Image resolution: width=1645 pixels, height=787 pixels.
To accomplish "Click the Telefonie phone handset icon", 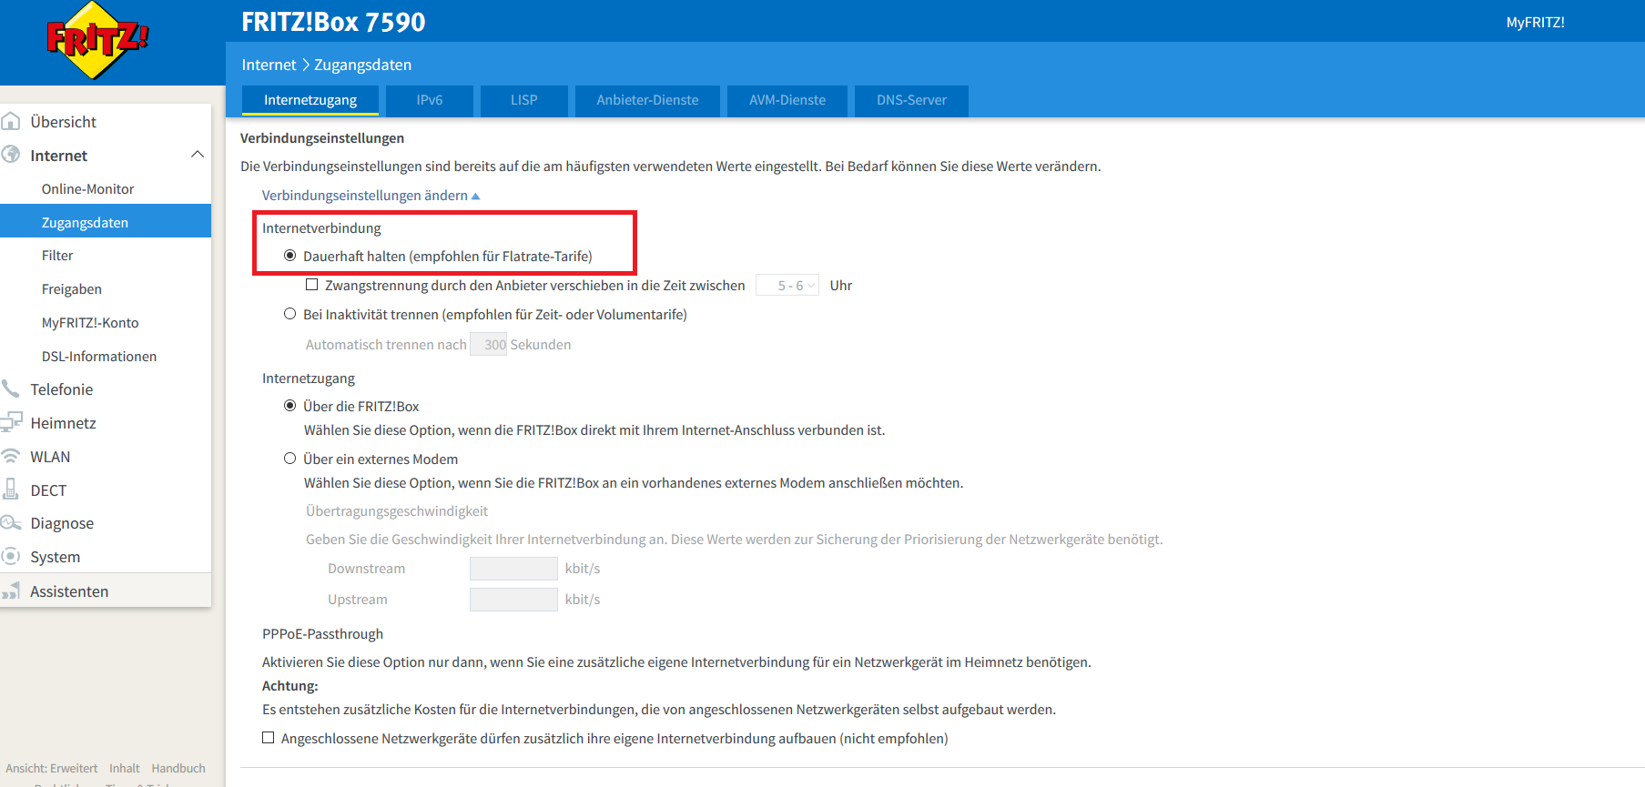I will coord(11,388).
